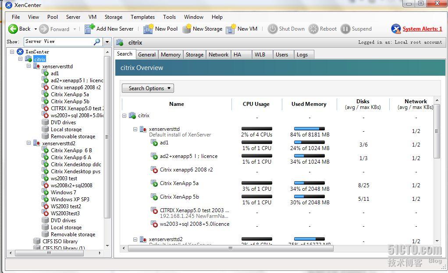Click the Back arrow icon
The height and width of the screenshot is (273, 448).
pos(13,29)
